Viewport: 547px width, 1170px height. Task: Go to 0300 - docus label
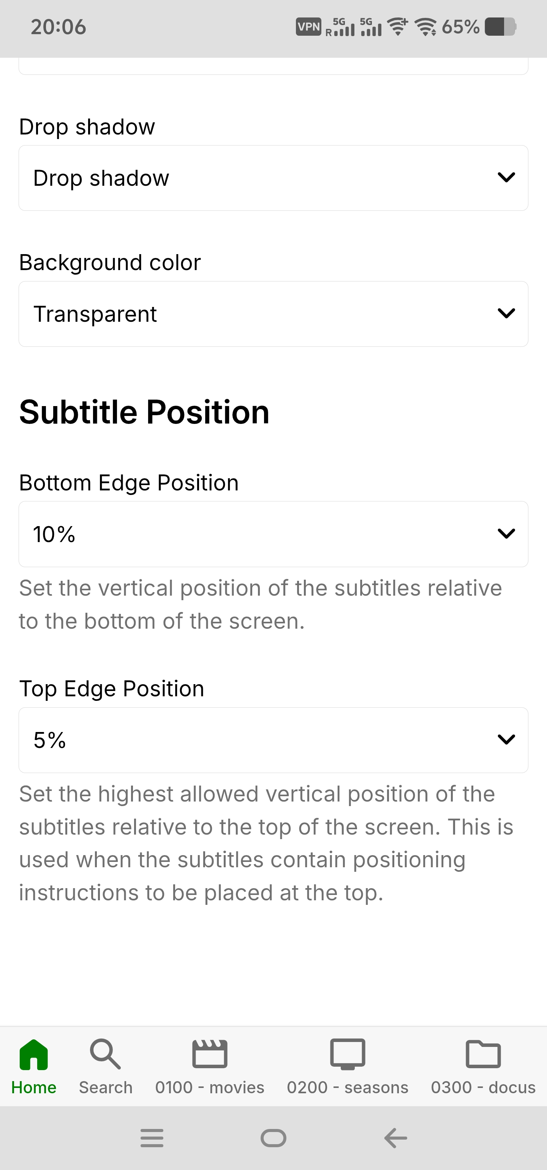coord(483,1087)
